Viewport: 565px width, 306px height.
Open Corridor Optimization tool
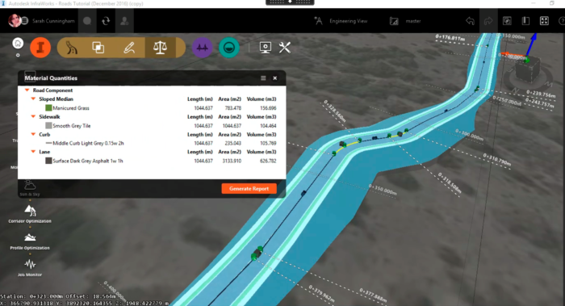point(30,214)
